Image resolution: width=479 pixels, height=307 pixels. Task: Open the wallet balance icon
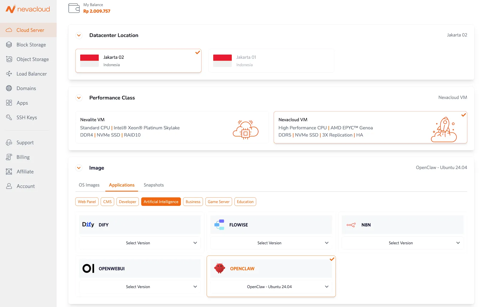point(74,8)
